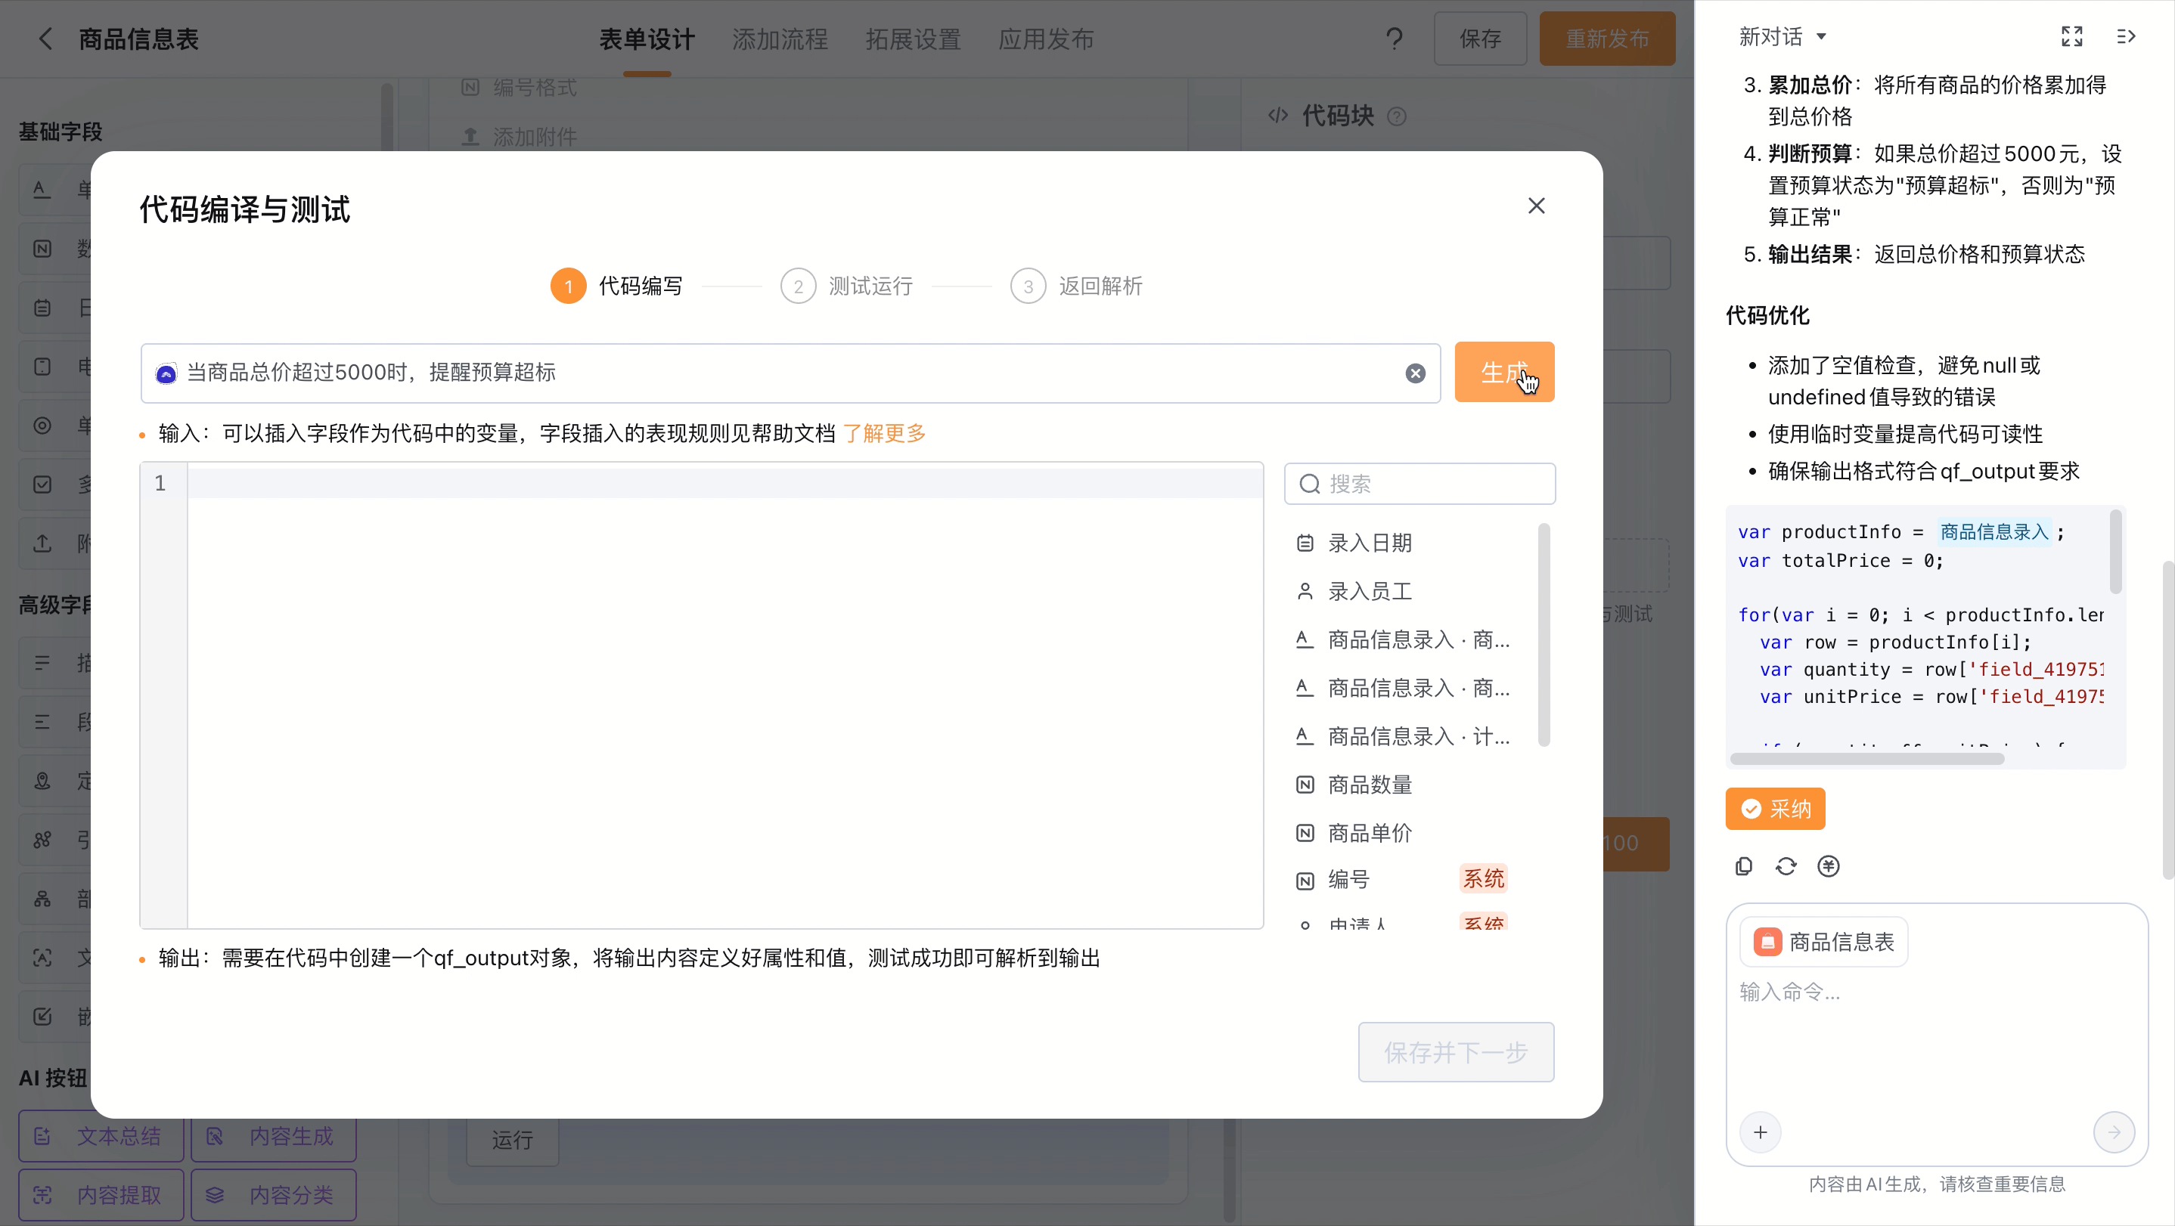Click the 编号格式 item in form

(520, 88)
